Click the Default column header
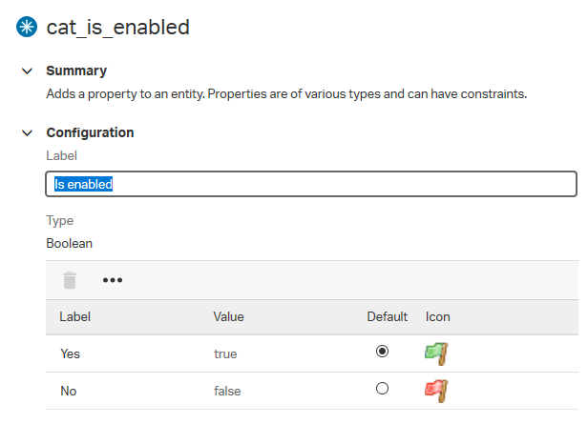 tap(387, 316)
